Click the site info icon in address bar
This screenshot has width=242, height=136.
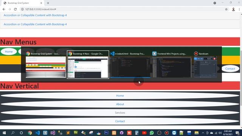[22, 9]
